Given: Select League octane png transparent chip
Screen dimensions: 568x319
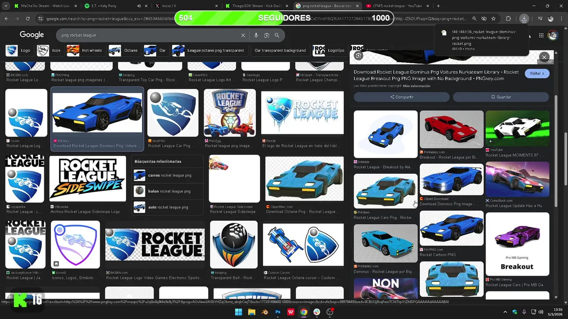Looking at the screenshot, I should [209, 51].
